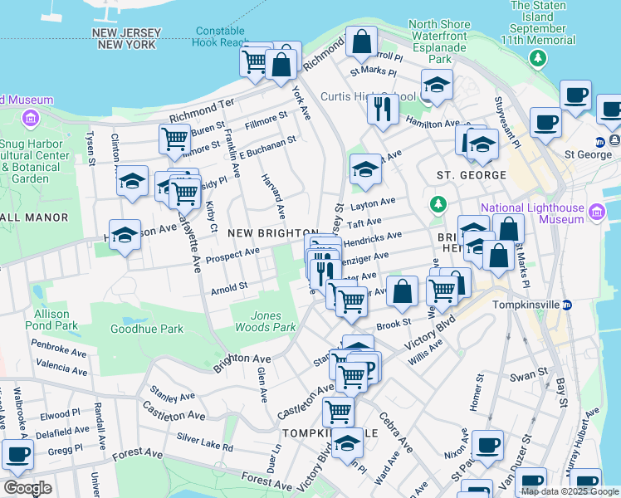Click the shopping bag marker on Richmond Ter waterfront

pos(281,66)
